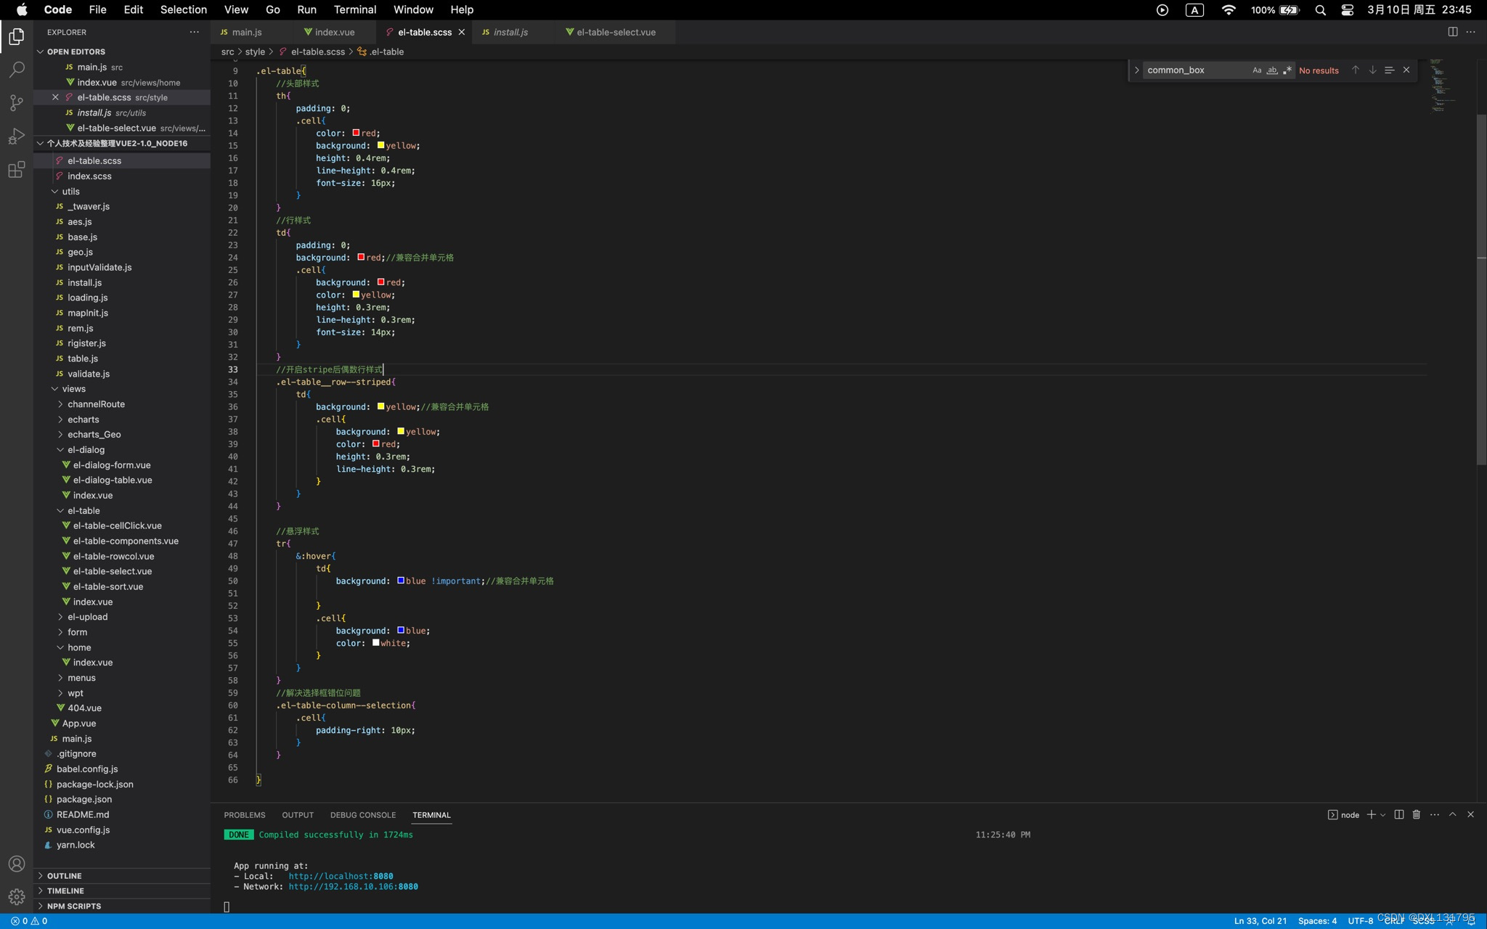This screenshot has height=929, width=1487.
Task: Click the find input containing common_box
Action: 1197,70
